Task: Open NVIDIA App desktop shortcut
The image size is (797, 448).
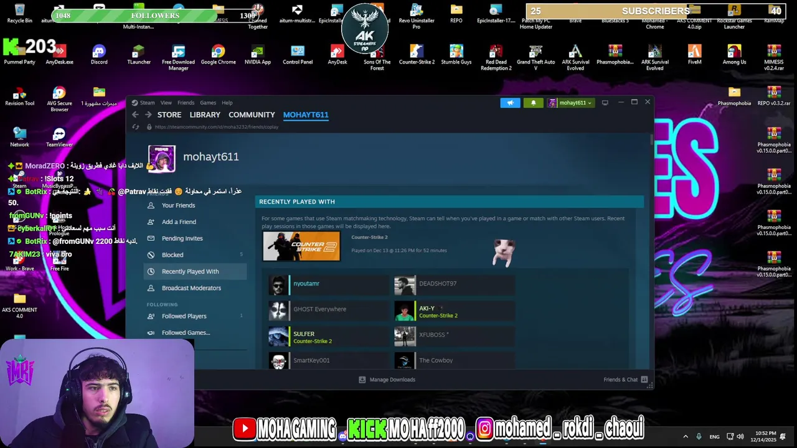Action: click(x=258, y=55)
